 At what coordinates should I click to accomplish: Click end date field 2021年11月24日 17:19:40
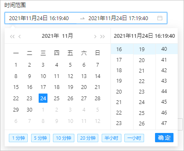[118, 18]
